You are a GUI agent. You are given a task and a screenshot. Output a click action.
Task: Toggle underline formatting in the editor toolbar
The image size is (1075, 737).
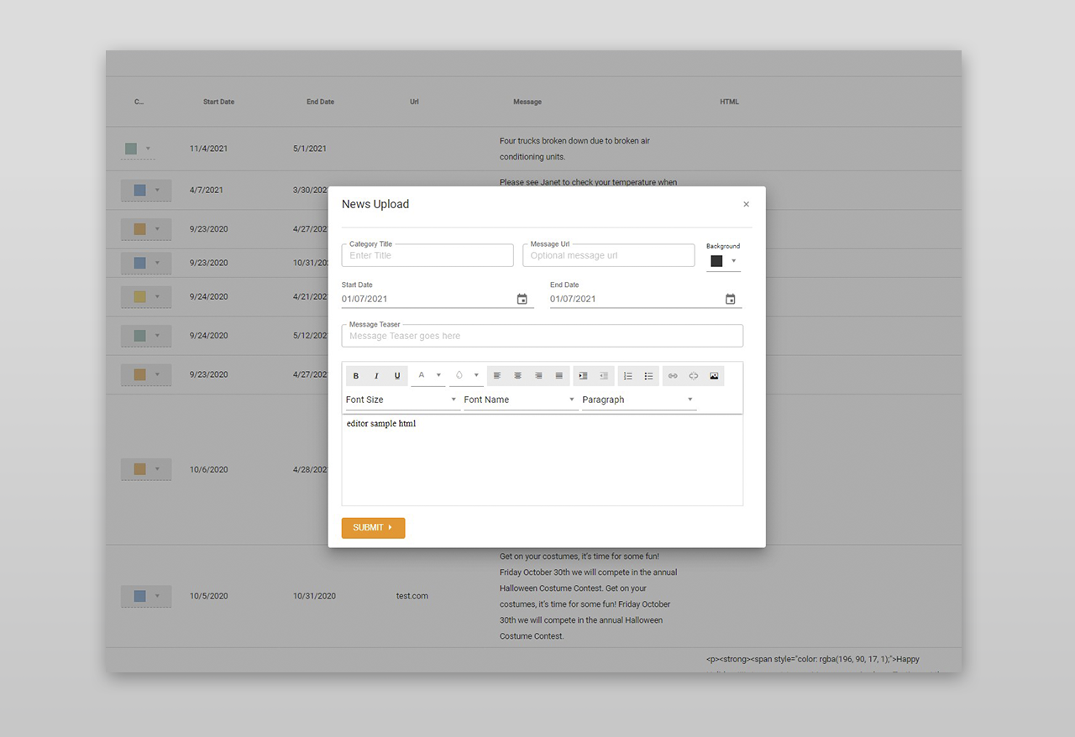point(397,376)
